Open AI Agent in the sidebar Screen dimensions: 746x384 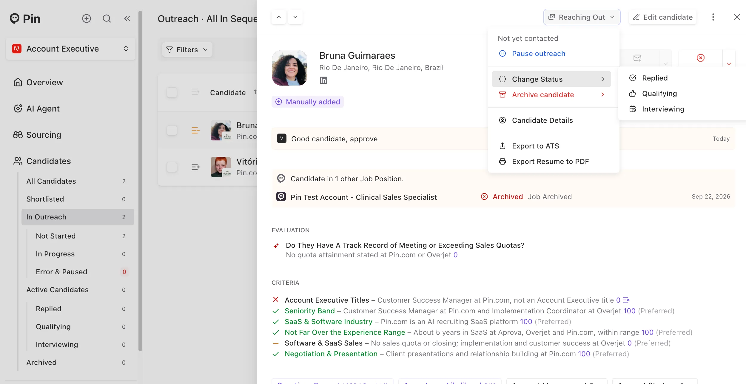(x=71, y=109)
